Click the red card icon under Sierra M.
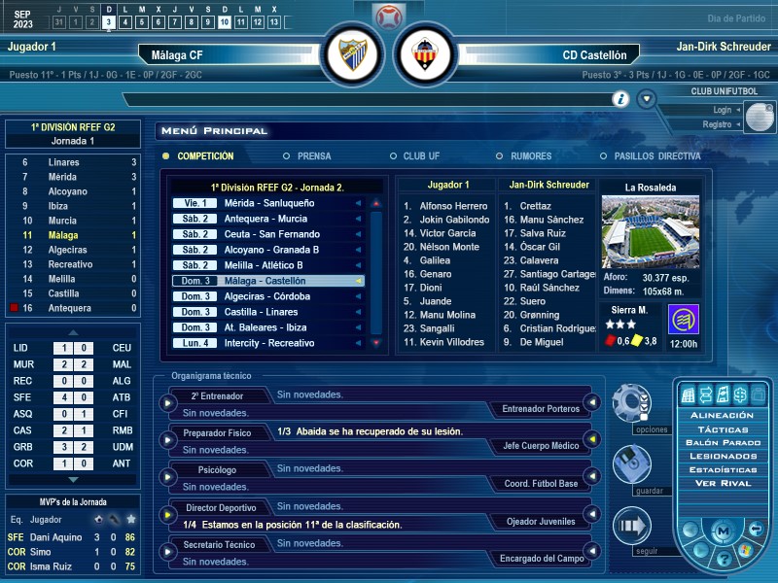Screen dimensions: 778x583 610,341
